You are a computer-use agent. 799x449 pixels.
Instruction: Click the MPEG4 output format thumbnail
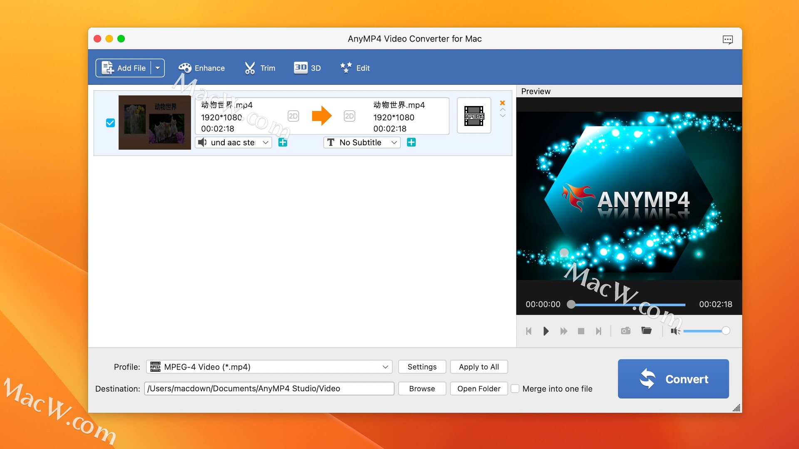click(x=474, y=116)
